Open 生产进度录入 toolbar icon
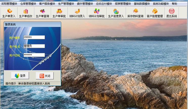The height and width of the screenshot is (109, 188). click(116, 13)
